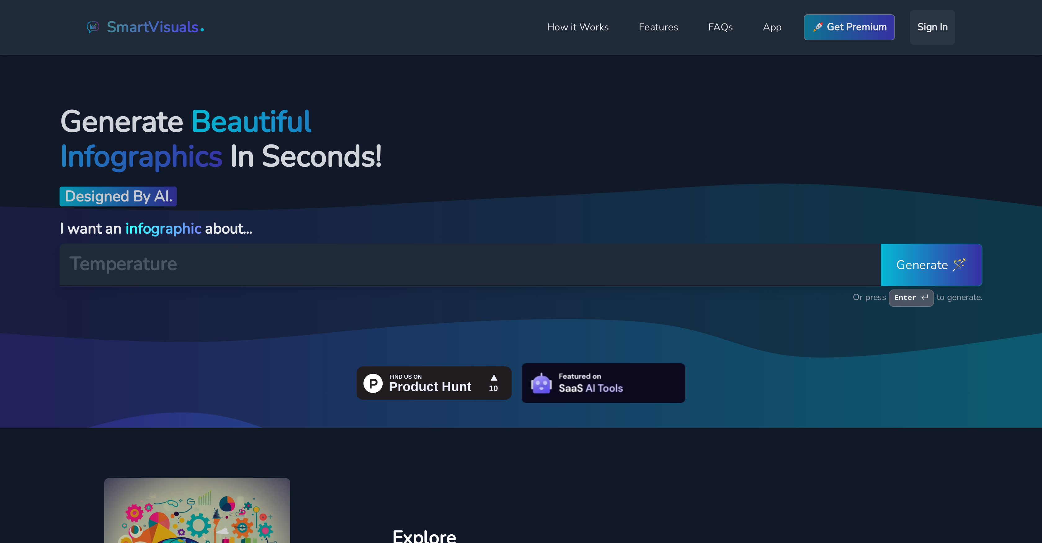Open the How it Works section
The width and height of the screenshot is (1042, 543).
(x=578, y=27)
